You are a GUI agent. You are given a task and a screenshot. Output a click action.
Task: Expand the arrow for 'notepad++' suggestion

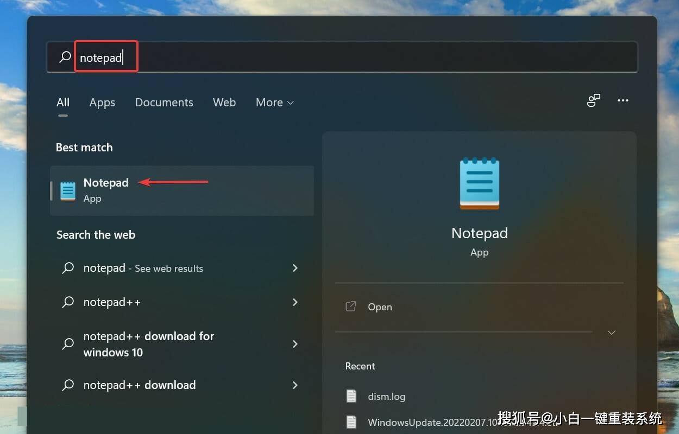coord(295,302)
